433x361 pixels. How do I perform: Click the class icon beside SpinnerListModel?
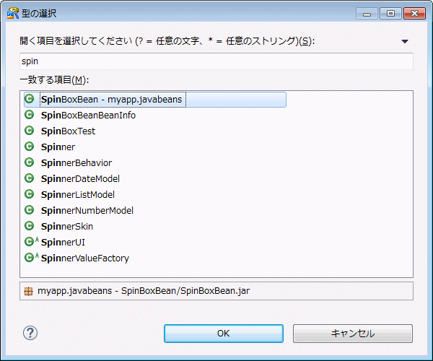30,194
